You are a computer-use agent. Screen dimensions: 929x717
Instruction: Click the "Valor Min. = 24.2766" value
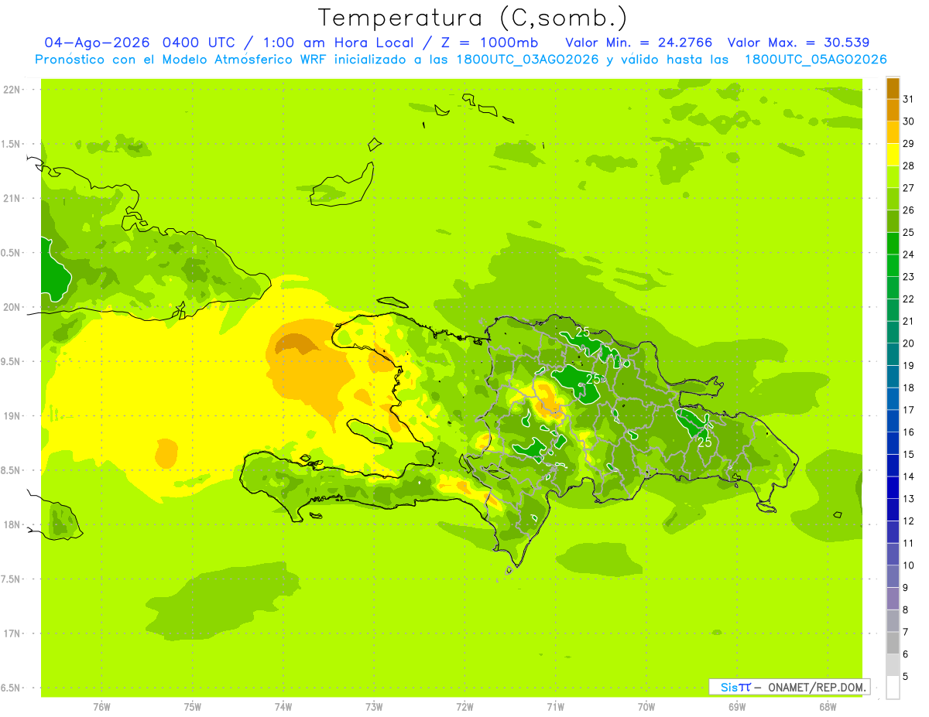(x=639, y=43)
